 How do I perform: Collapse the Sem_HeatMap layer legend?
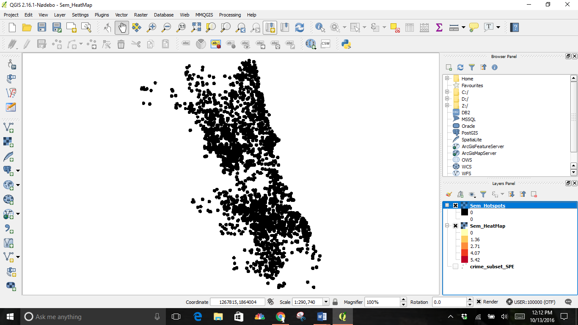click(x=447, y=226)
